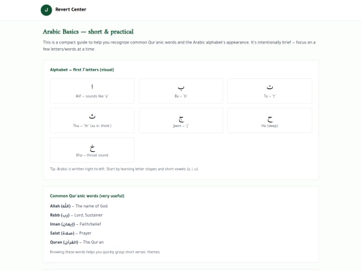
Task: Click the green J logo icon
Action: click(x=46, y=10)
